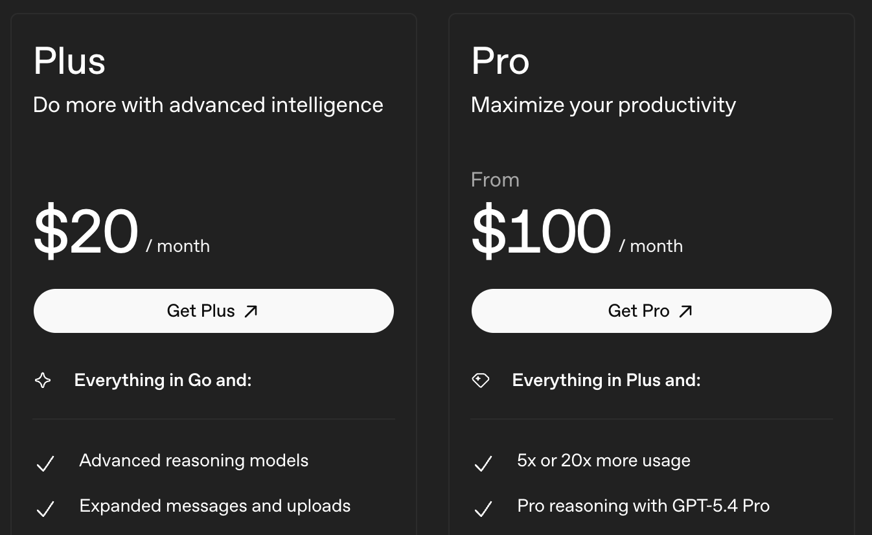
Task: Click the sparkle icon beside "Everything in Go and:"
Action: click(x=43, y=380)
